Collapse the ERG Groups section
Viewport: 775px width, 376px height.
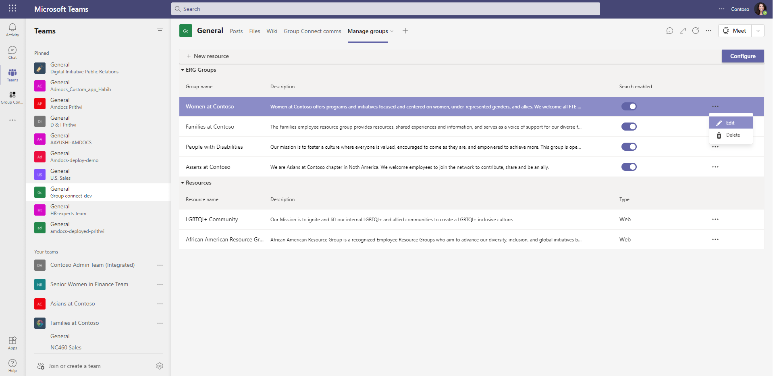183,70
